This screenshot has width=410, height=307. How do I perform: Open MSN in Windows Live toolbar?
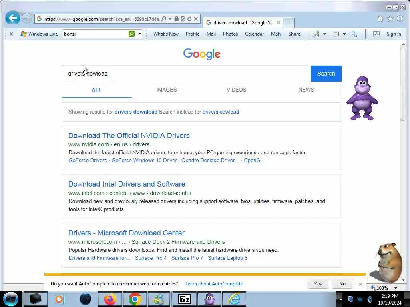point(276,34)
